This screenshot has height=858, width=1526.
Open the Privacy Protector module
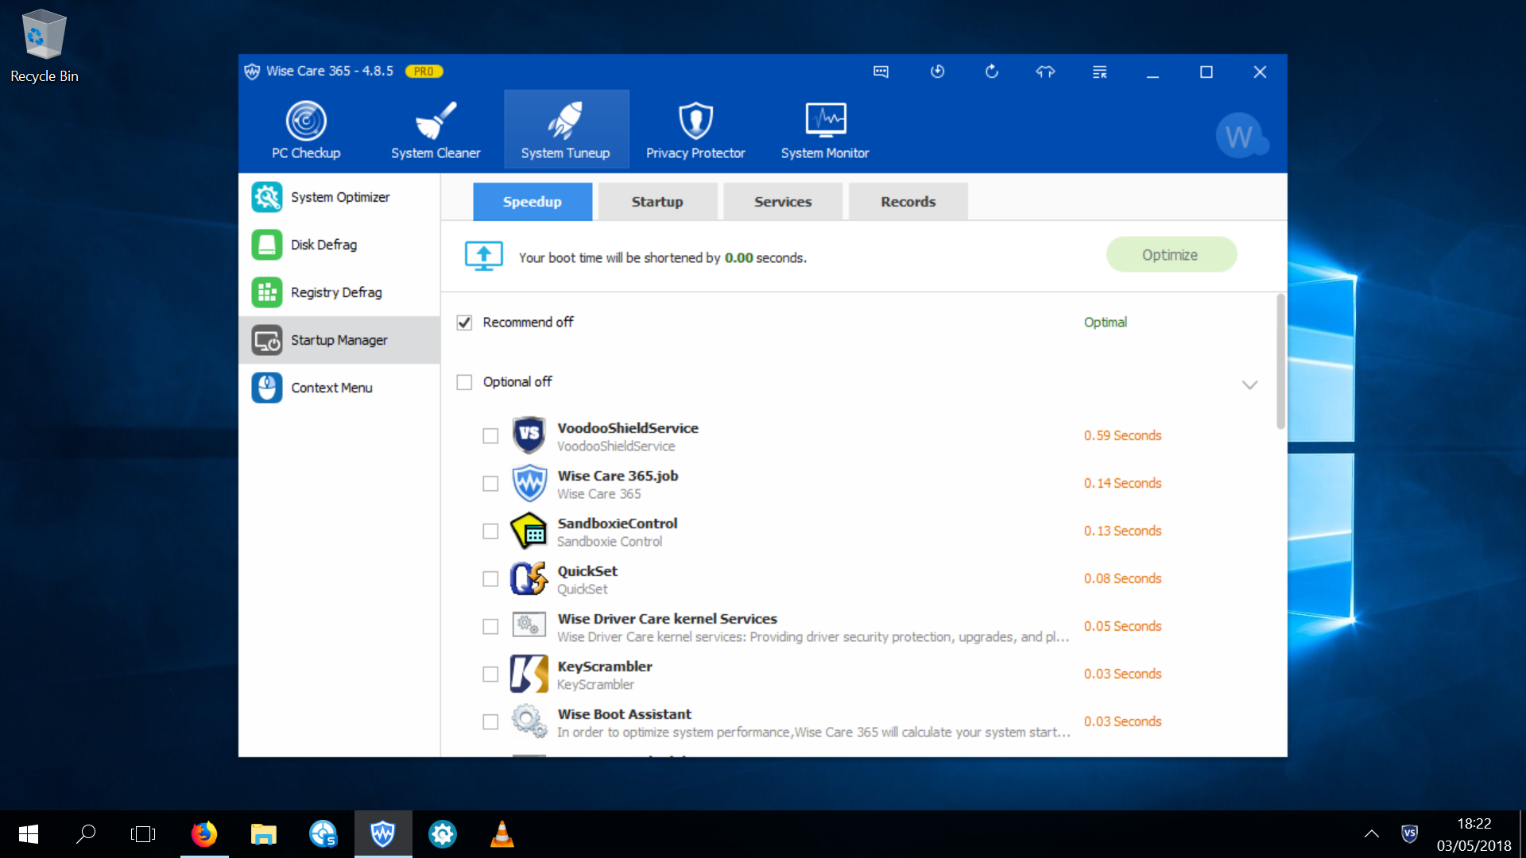[x=695, y=130]
